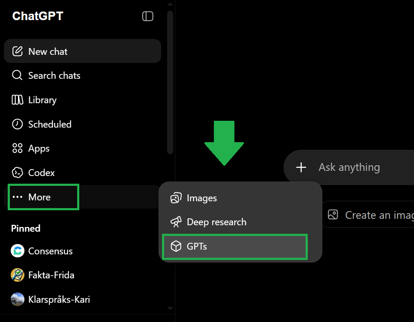Screen dimensions: 414x322
Task: Open Search chats
Action: pyautogui.click(x=82, y=75)
